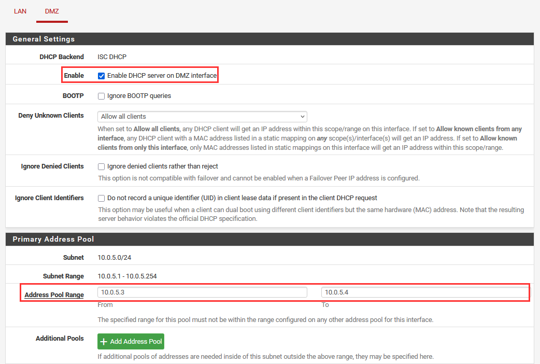Click the plus icon on Add Address Pool
Image resolution: width=540 pixels, height=364 pixels.
pyautogui.click(x=104, y=342)
